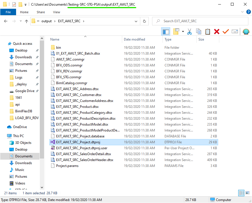The height and width of the screenshot is (203, 252).
Task: Navigate up using the Up arrow
Action: tap(26, 21)
